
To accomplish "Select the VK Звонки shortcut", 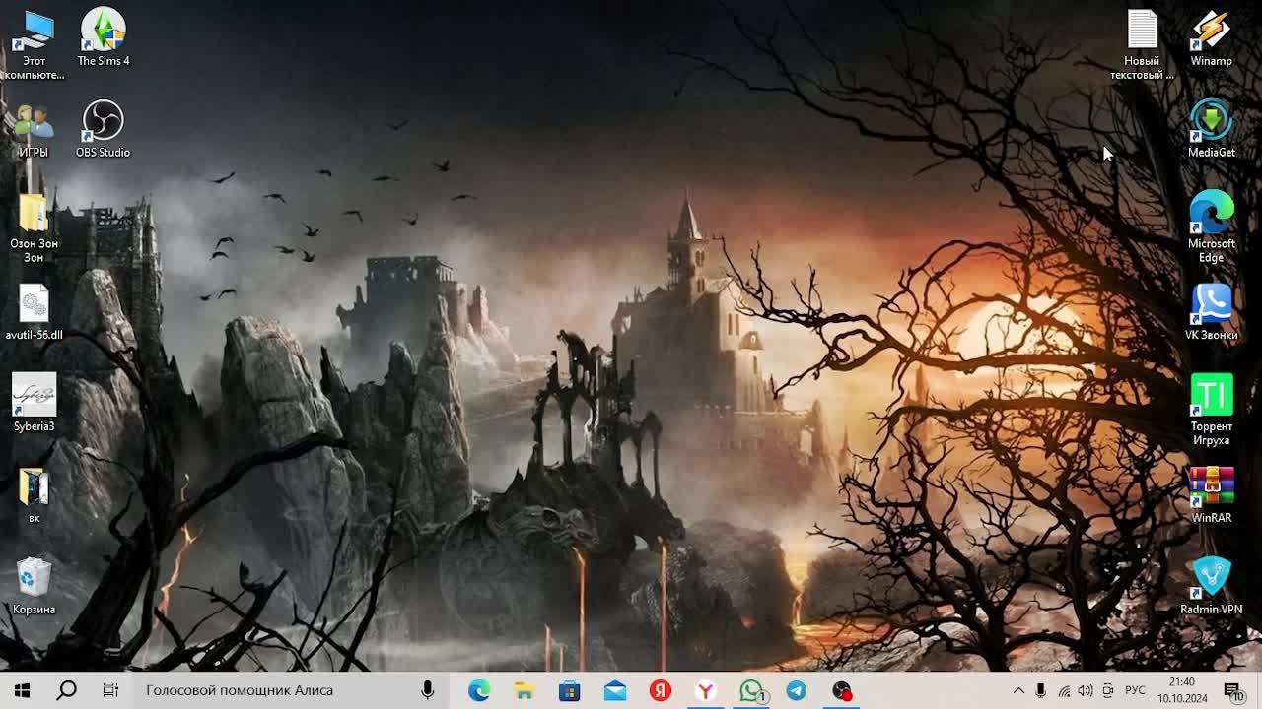I will pos(1212,312).
